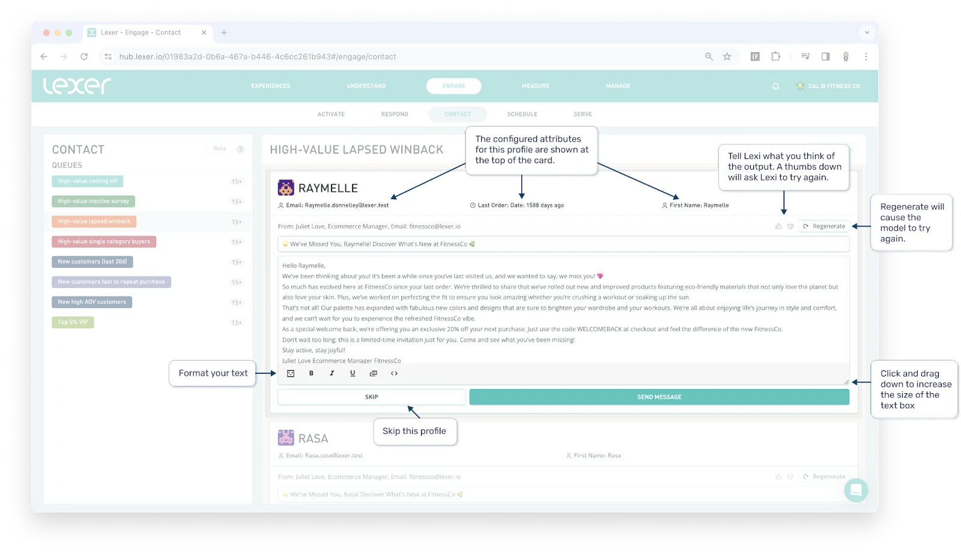The height and width of the screenshot is (554, 961).
Task: Skip Raymelle's profile
Action: click(x=371, y=397)
